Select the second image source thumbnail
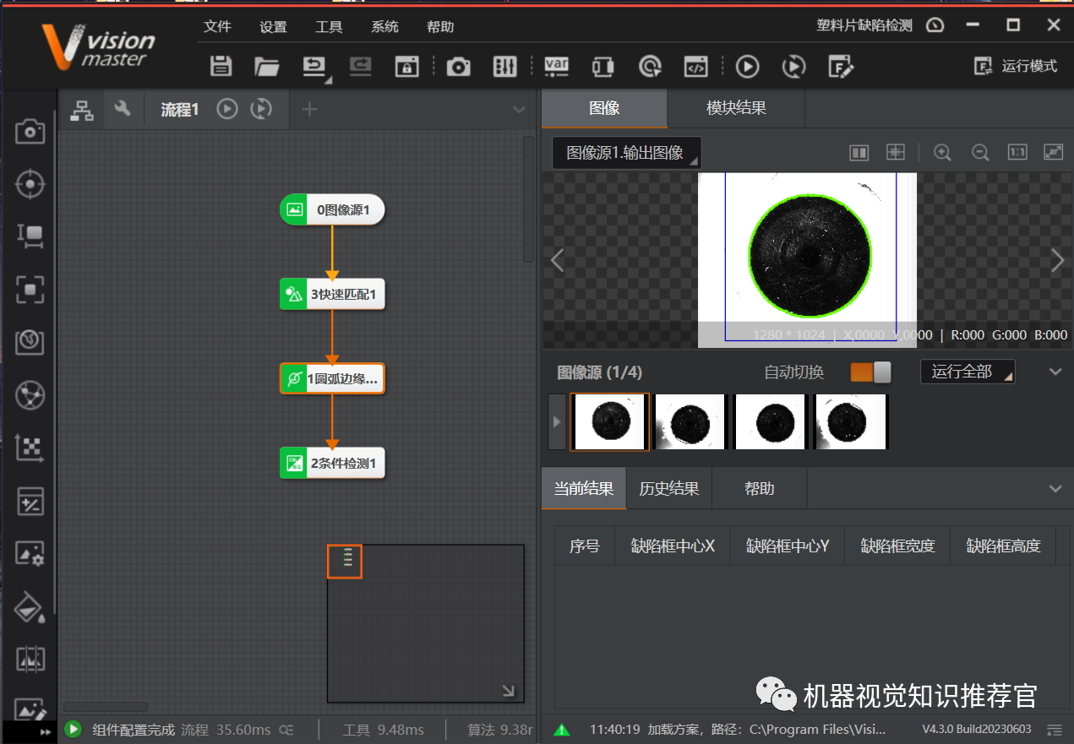1074x744 pixels. (690, 421)
